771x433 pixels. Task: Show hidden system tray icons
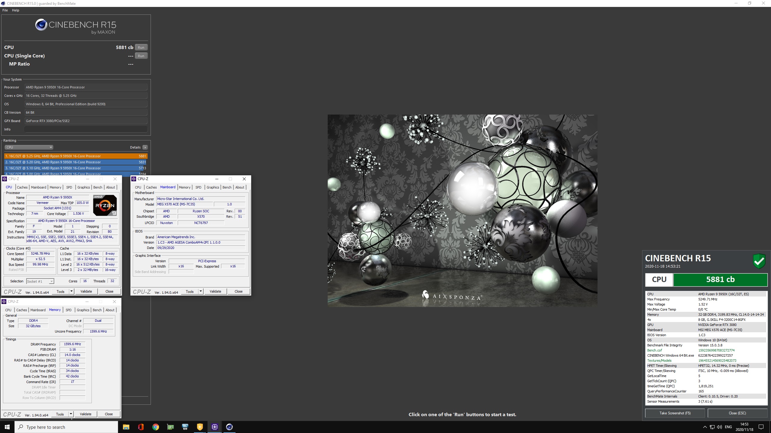coord(705,427)
